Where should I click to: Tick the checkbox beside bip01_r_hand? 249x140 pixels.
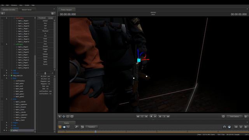2,120
